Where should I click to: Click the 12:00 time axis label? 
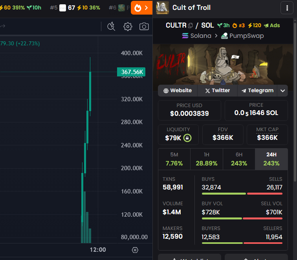click(x=98, y=250)
